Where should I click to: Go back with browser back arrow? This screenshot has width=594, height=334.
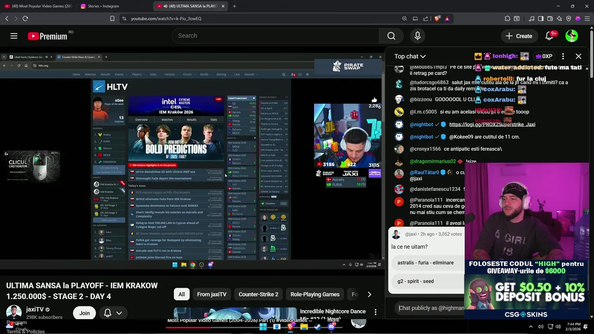(x=7, y=19)
